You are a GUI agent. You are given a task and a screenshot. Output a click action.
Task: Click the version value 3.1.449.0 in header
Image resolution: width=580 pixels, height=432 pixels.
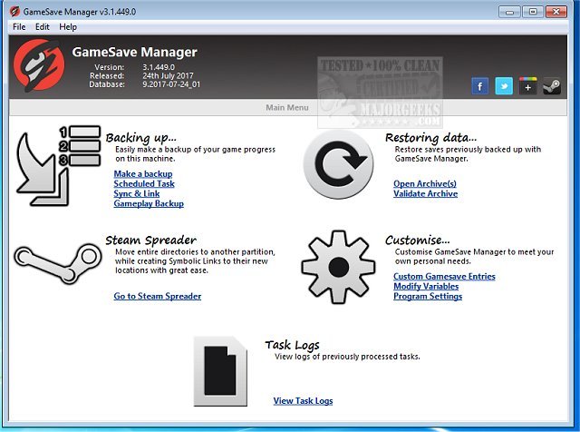tap(159, 67)
